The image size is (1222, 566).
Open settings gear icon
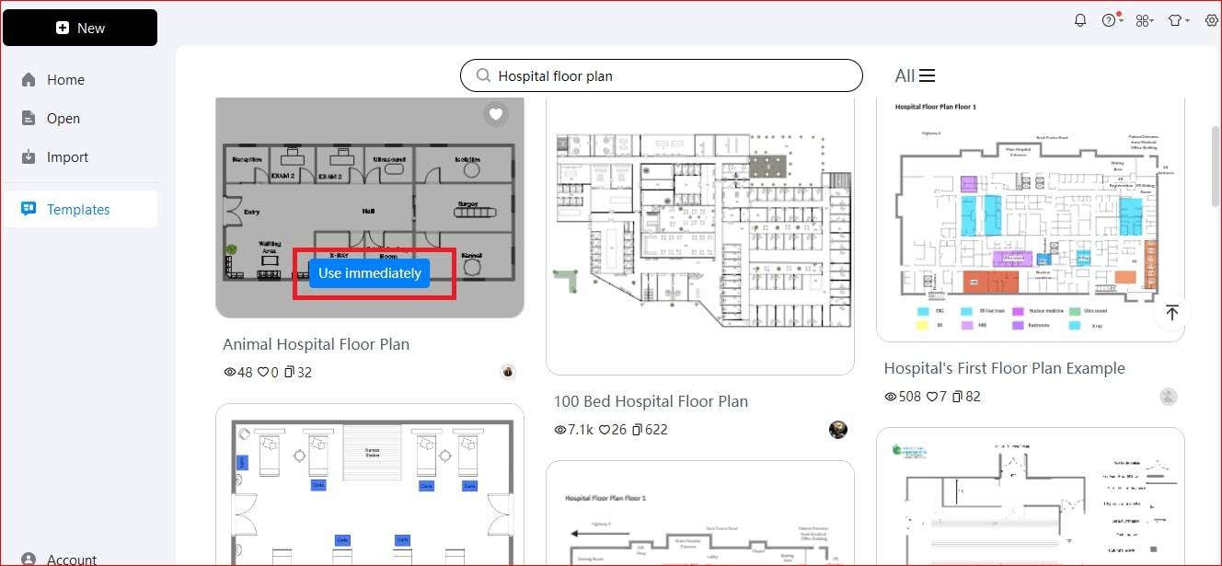click(x=1211, y=20)
